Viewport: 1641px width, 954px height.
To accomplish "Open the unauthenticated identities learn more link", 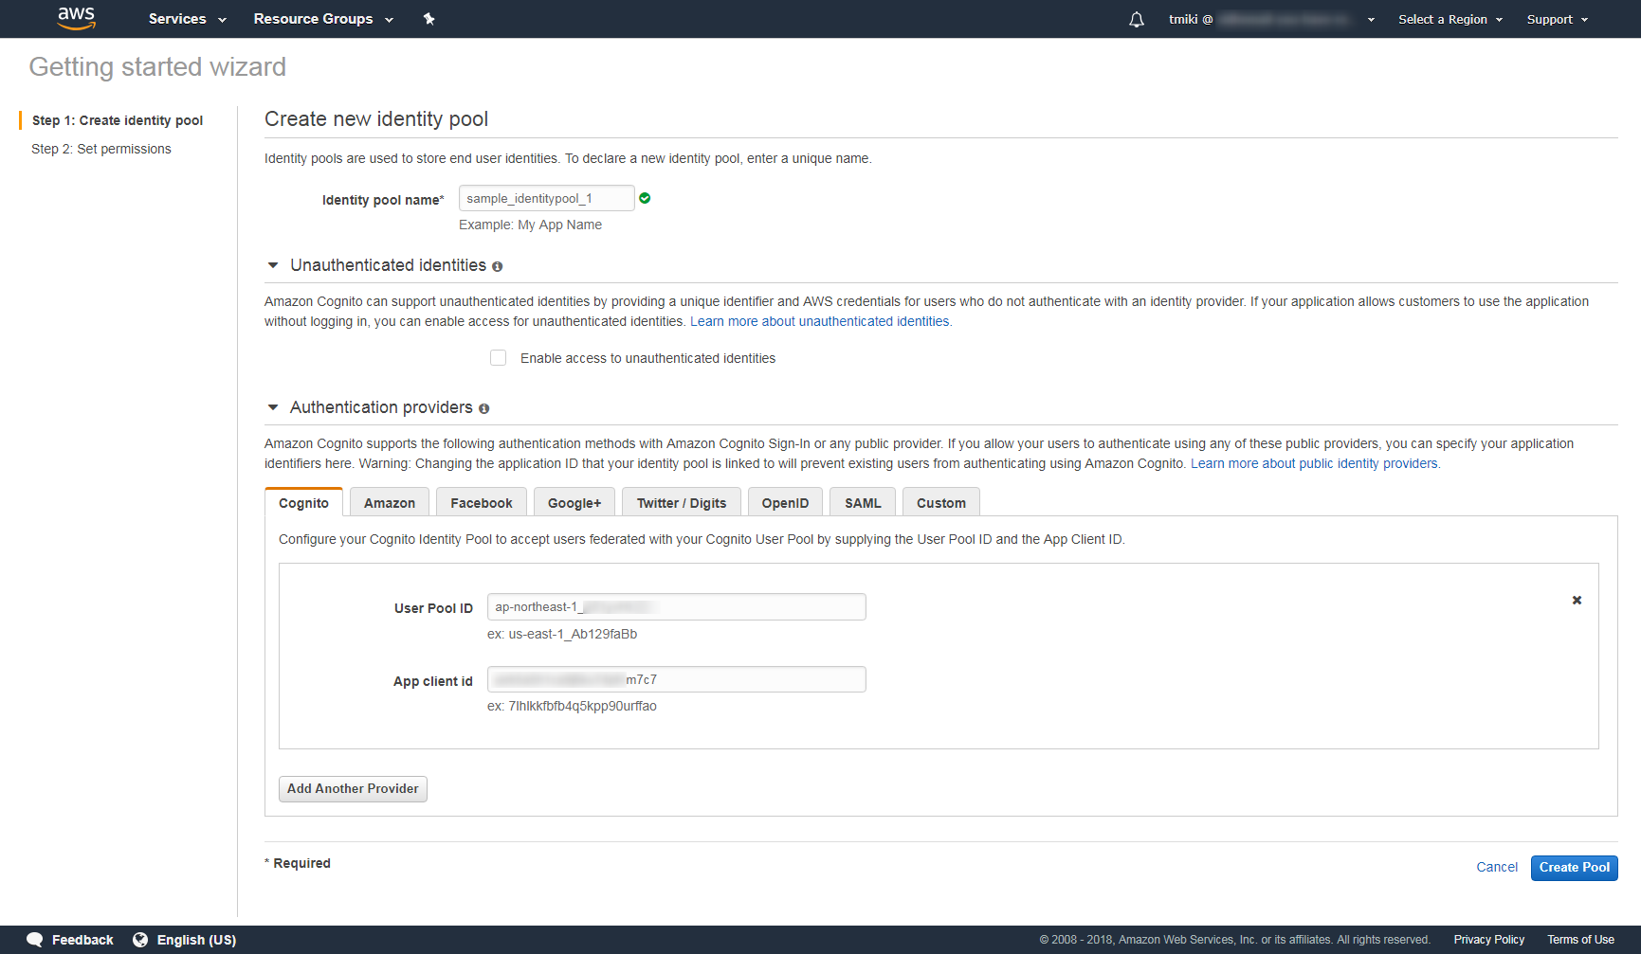I will pos(820,321).
